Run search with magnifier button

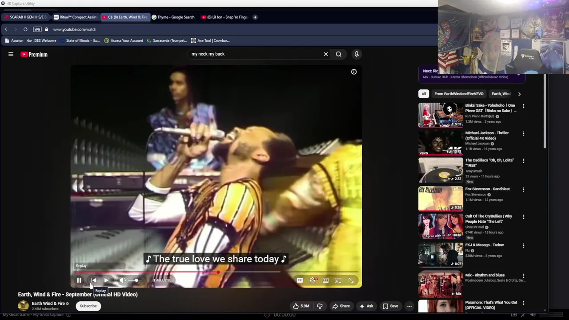coord(339,54)
